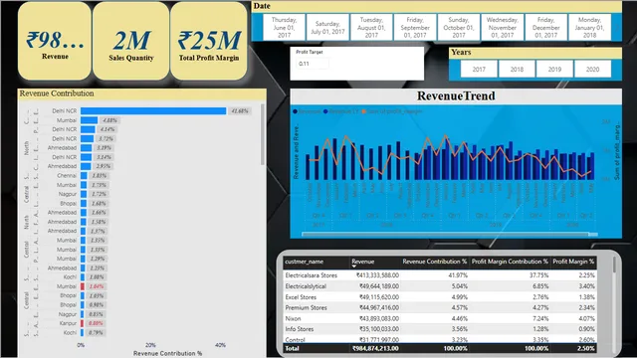The width and height of the screenshot is (637, 358).
Task: Select the Info Stores customer name
Action: (x=299, y=329)
